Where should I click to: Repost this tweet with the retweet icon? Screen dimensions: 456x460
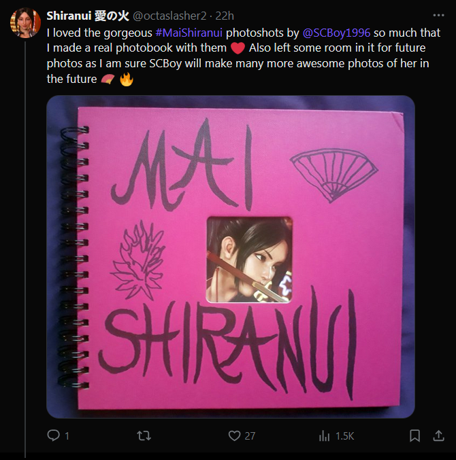(x=144, y=436)
